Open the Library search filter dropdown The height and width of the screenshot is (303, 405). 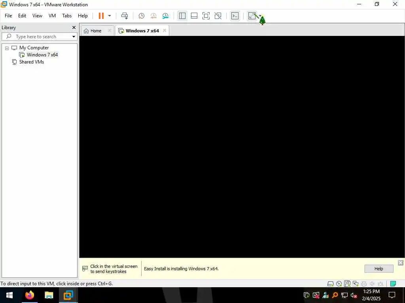point(74,37)
